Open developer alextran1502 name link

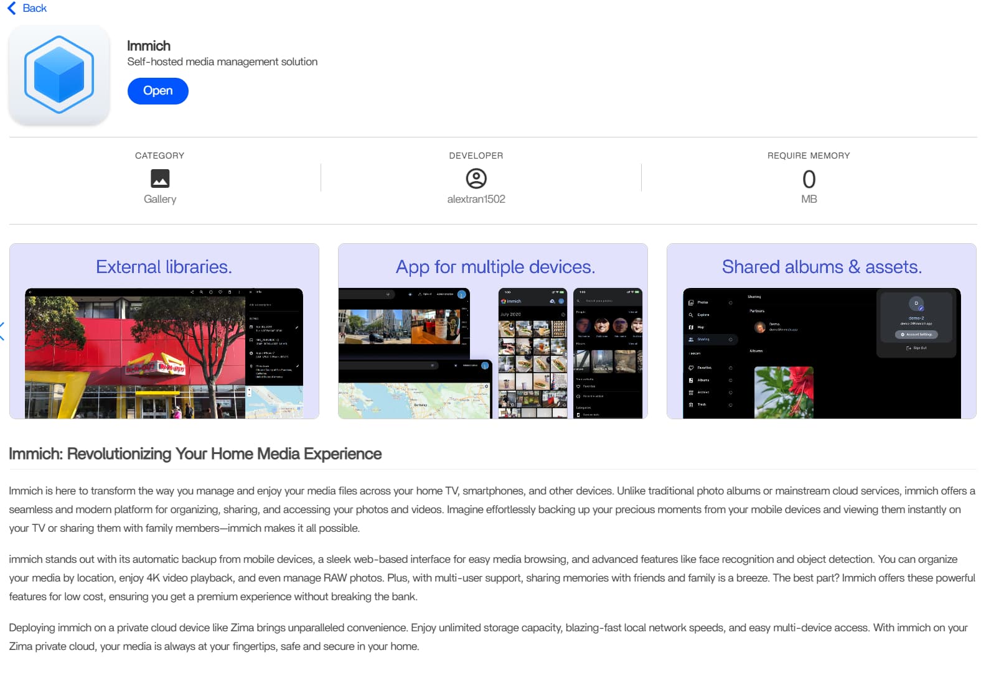476,199
